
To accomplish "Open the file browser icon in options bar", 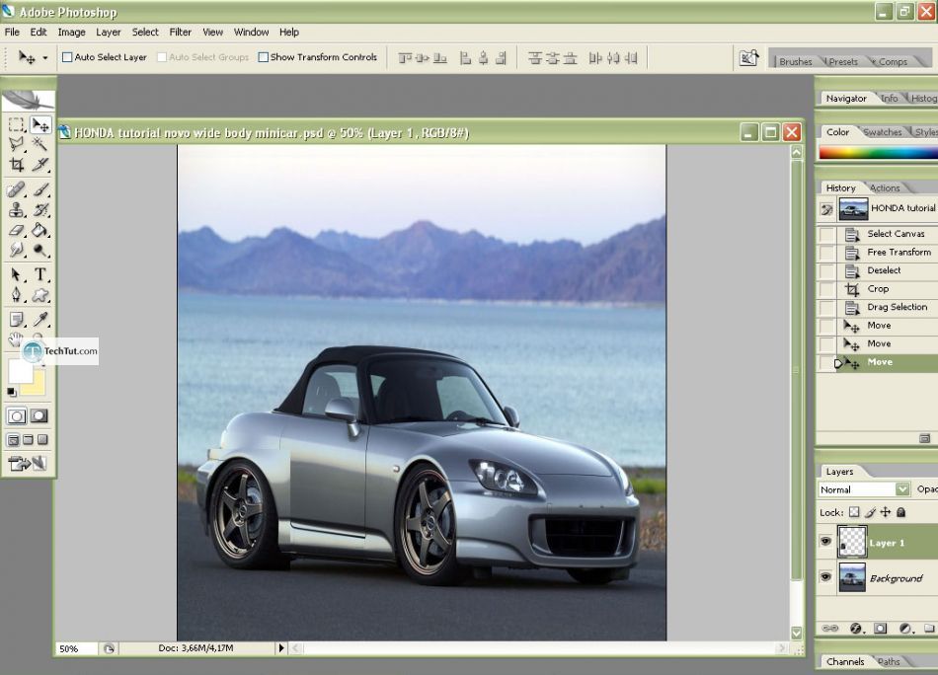I will tap(748, 58).
